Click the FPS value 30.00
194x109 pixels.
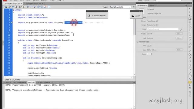point(149,46)
